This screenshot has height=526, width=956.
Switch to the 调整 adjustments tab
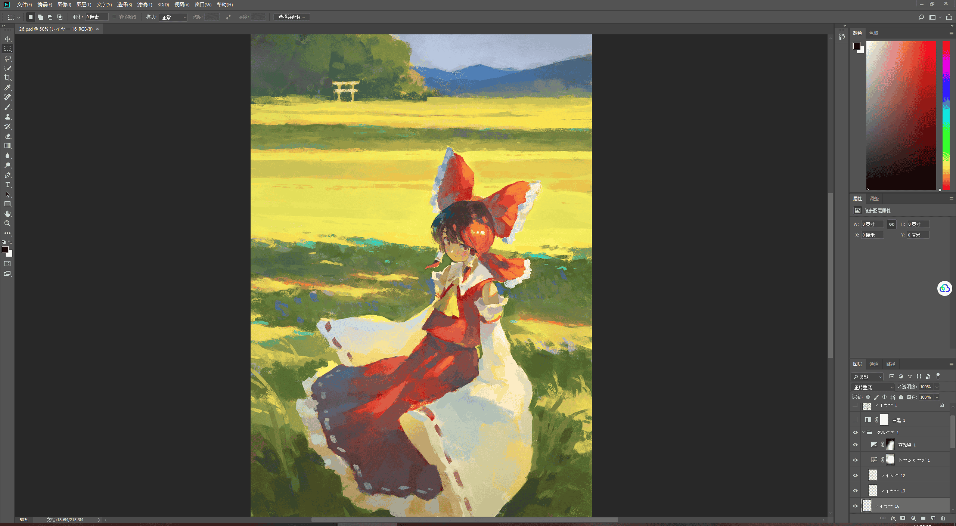(874, 198)
